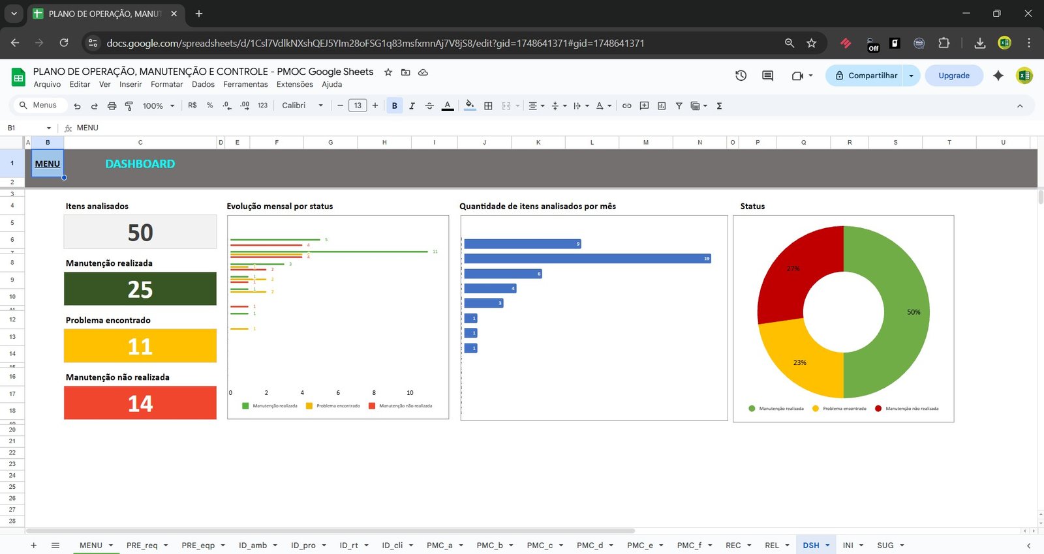Click the Upgrade button
1044x554 pixels.
953,76
